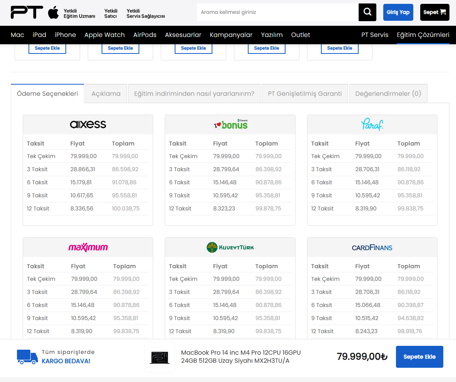The image size is (456, 382).
Task: Click the third Sepete Ekle button in product row
Action: [x=194, y=48]
